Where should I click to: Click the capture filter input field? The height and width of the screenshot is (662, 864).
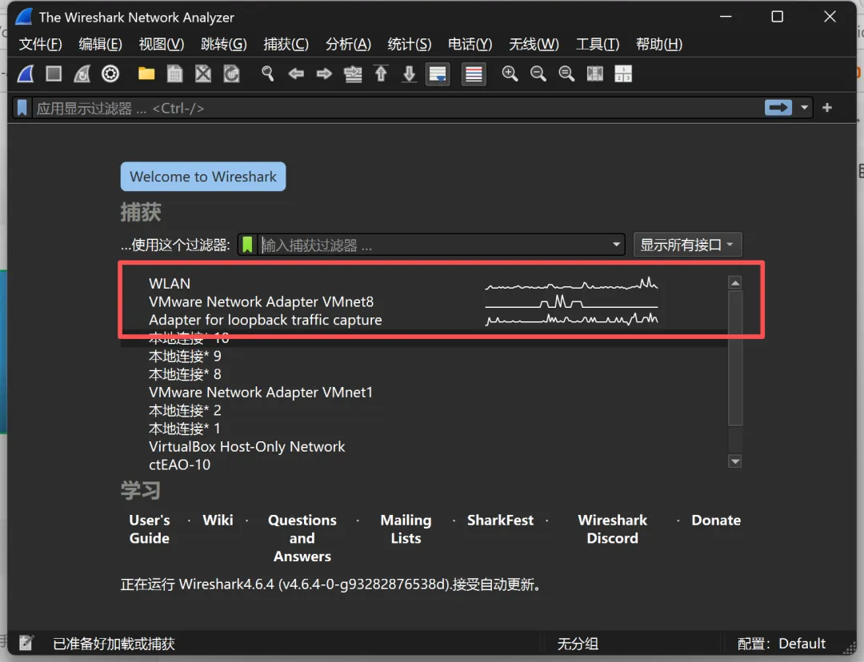click(x=434, y=245)
